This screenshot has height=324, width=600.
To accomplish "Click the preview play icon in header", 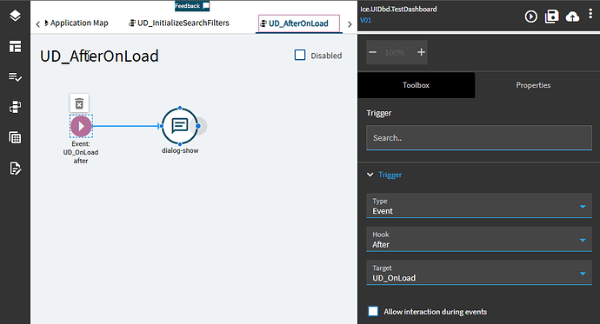I will tap(530, 17).
